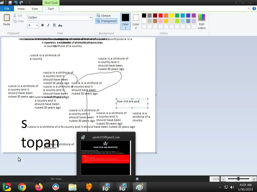Switch to the View ribbon tab
Viewport: 257px width, 192px height.
click(x=35, y=9)
